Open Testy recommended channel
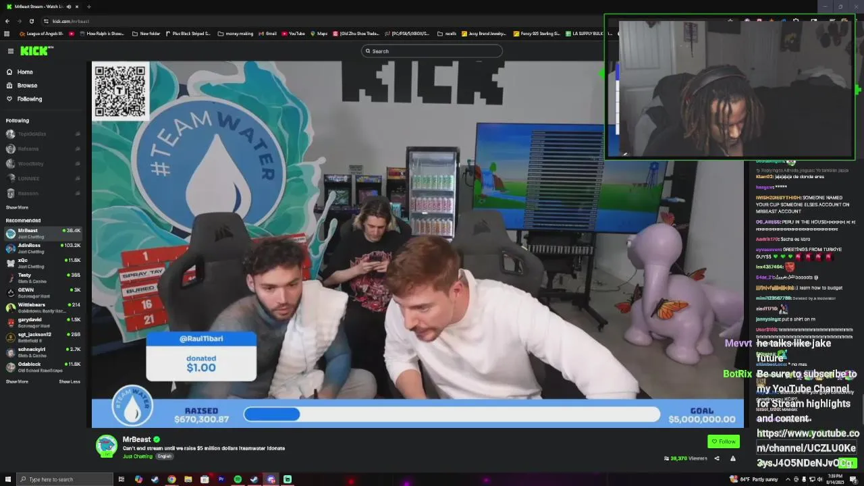This screenshot has height=486, width=864. click(43, 277)
